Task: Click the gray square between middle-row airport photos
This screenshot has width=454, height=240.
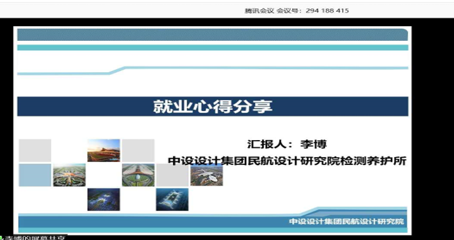Action: click(x=172, y=175)
